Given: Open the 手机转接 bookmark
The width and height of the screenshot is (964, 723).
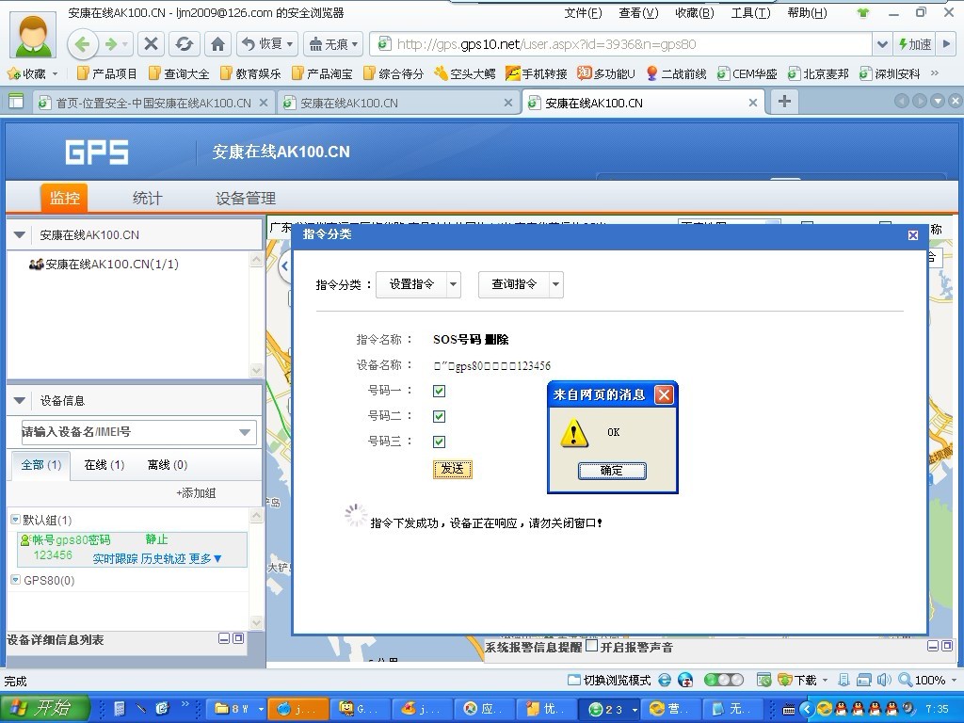Looking at the screenshot, I should click(536, 73).
